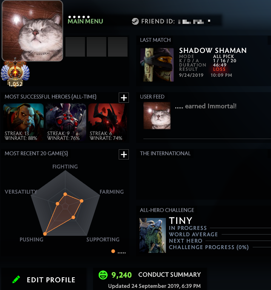This screenshot has height=290, width=271.
Task: Click the Immortal rank medal badge
Action: point(15,72)
